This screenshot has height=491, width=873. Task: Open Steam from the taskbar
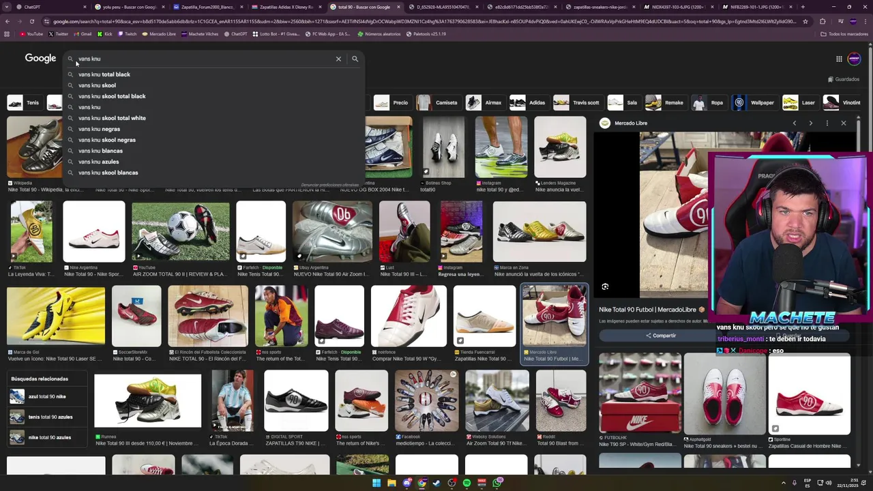pos(436,483)
